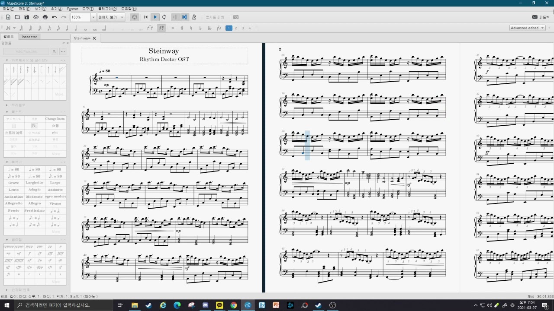Save the score with the floppy disk icon
This screenshot has height=311, width=554.
pos(26,17)
